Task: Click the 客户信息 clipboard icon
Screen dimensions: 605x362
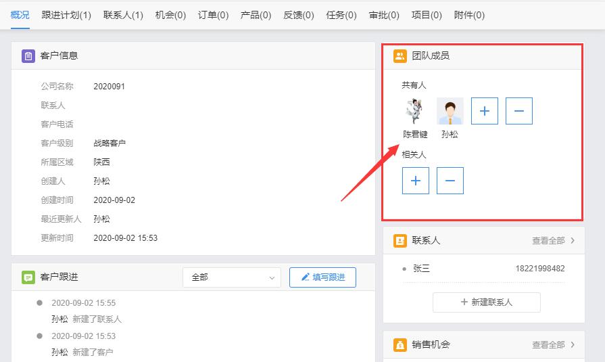Action: coord(28,56)
